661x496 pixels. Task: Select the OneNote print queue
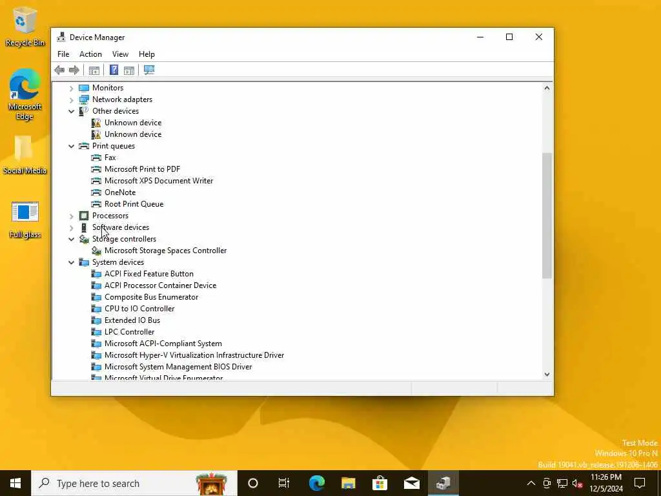click(120, 192)
